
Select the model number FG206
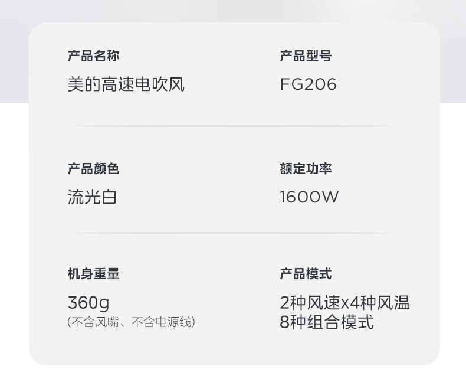[308, 84]
